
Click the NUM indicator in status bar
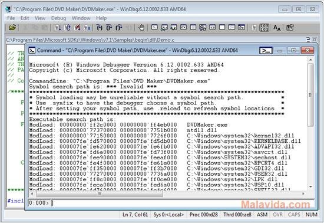pos(311,215)
